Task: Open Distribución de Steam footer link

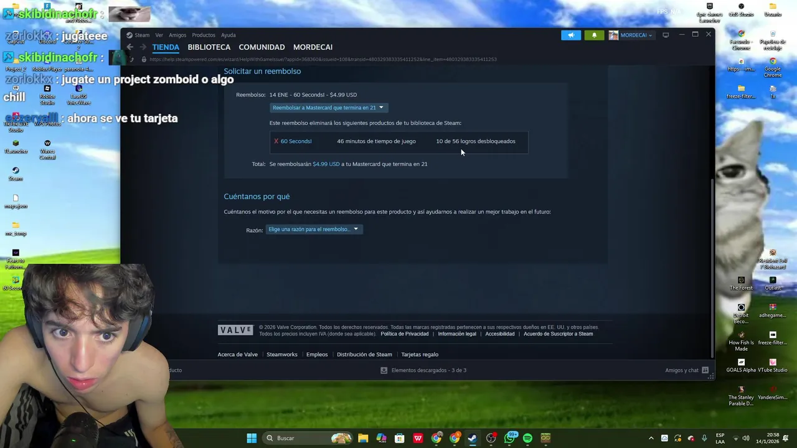Action: pyautogui.click(x=364, y=355)
